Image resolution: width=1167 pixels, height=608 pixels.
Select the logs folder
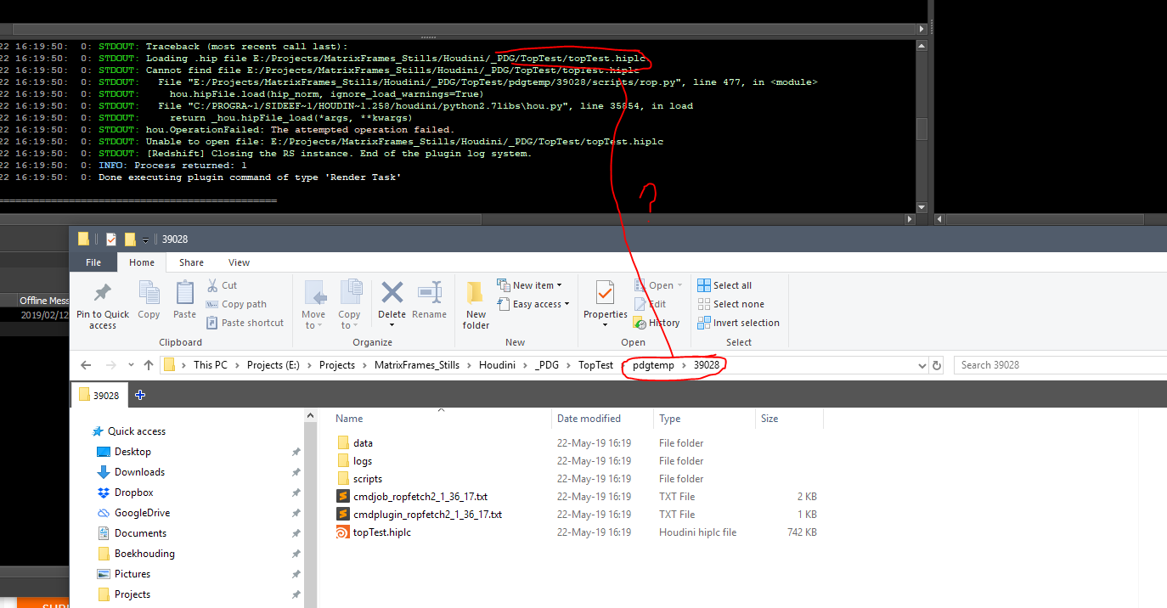point(363,461)
